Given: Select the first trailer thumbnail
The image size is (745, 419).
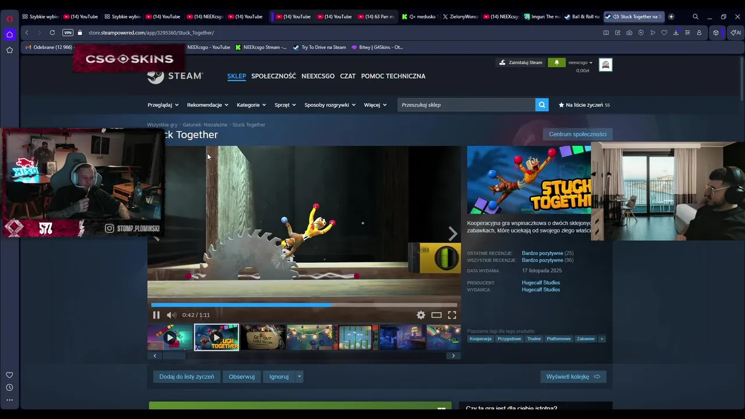Looking at the screenshot, I should pyautogui.click(x=170, y=338).
